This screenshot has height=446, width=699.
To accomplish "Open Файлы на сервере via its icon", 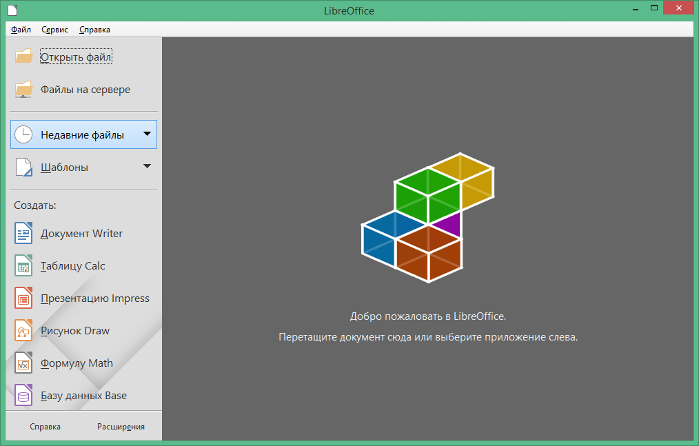I will click(x=23, y=88).
